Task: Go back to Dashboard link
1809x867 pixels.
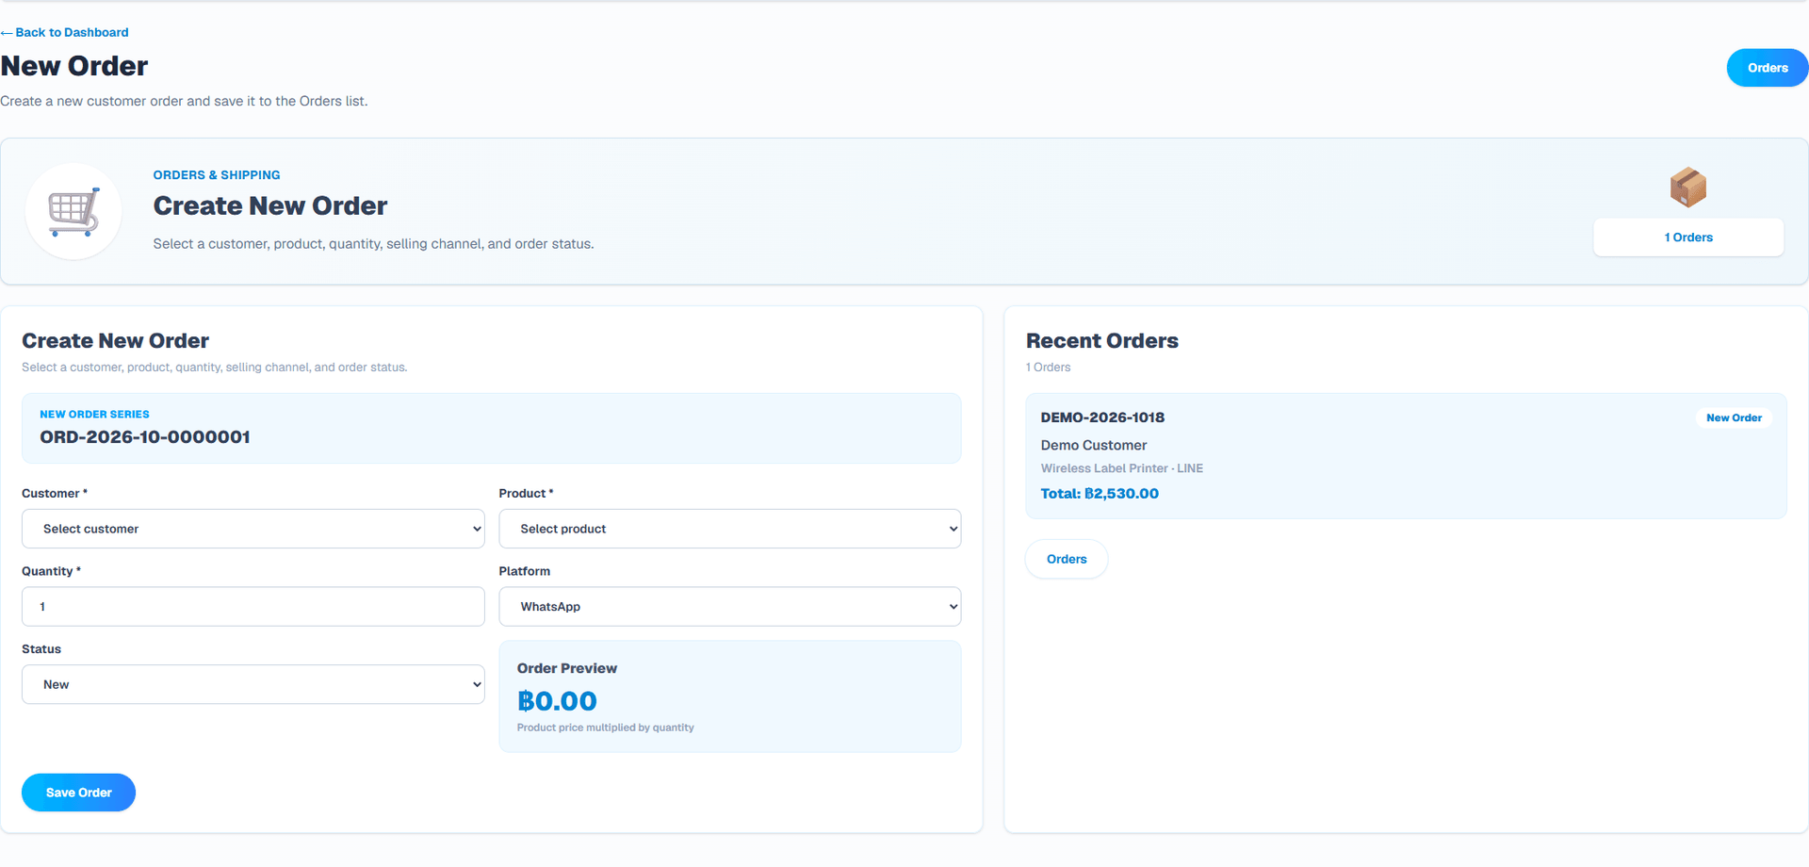Action: 65,32
